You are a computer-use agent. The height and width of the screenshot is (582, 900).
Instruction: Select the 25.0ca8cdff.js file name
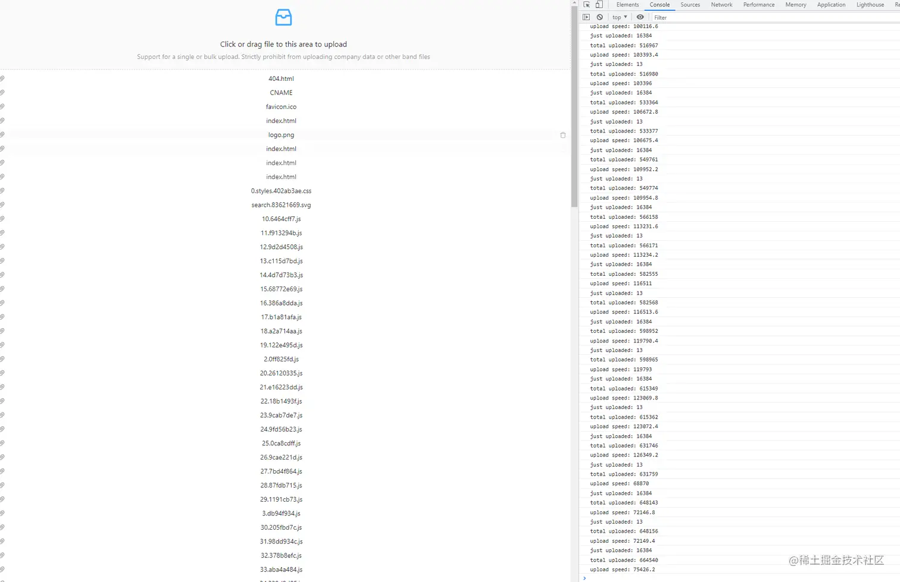(281, 443)
